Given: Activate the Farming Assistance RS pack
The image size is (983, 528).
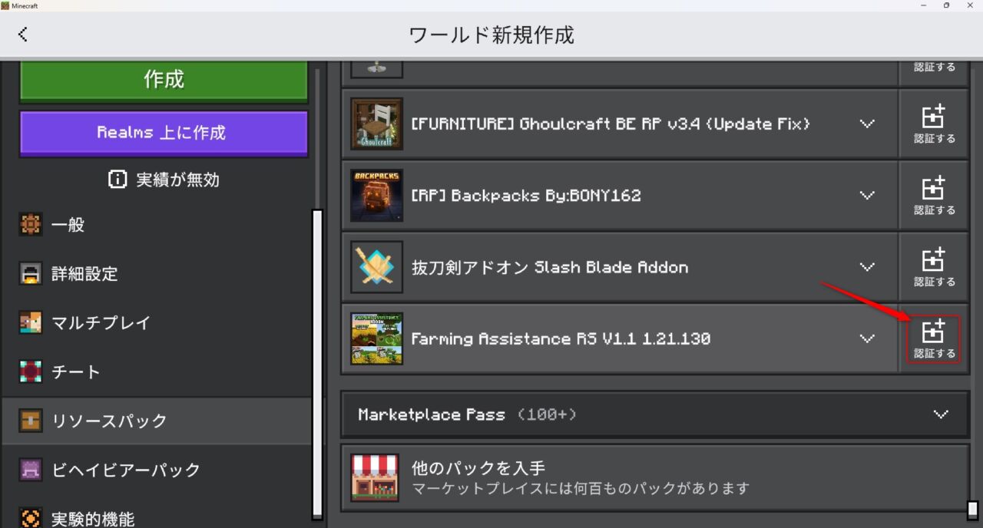Looking at the screenshot, I should pos(934,338).
